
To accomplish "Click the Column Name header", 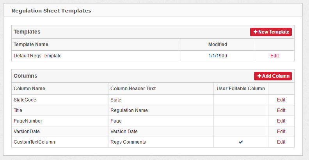I will [29, 89].
